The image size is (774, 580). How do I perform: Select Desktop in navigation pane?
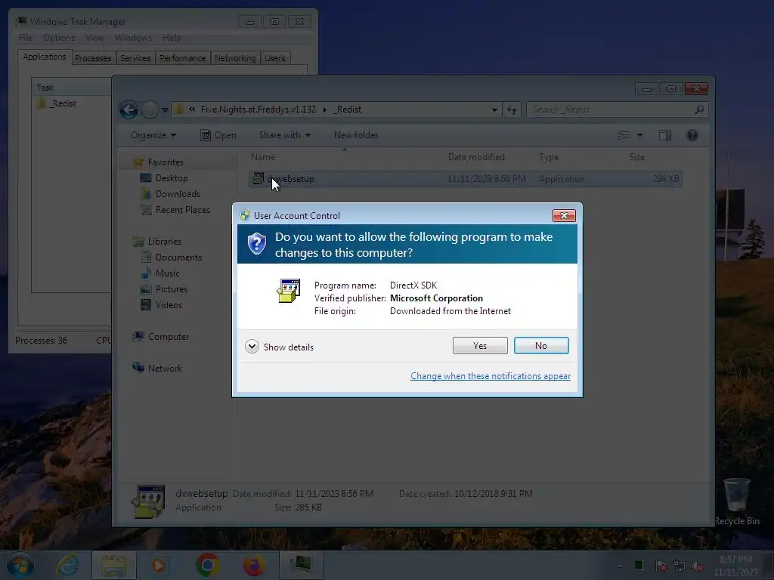tap(172, 178)
